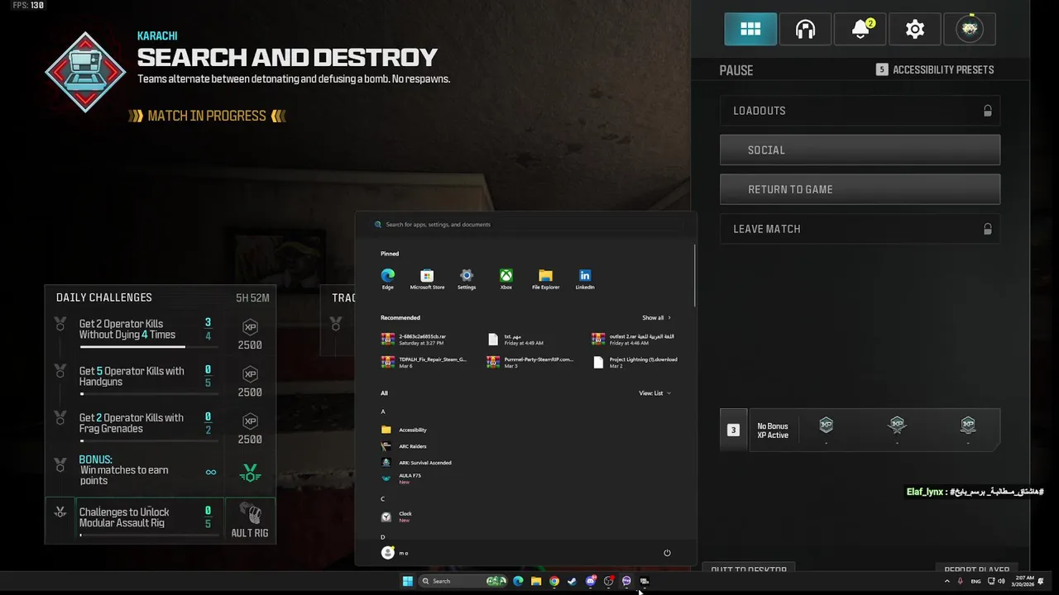
Task: Click Show all recommended items
Action: click(x=656, y=317)
